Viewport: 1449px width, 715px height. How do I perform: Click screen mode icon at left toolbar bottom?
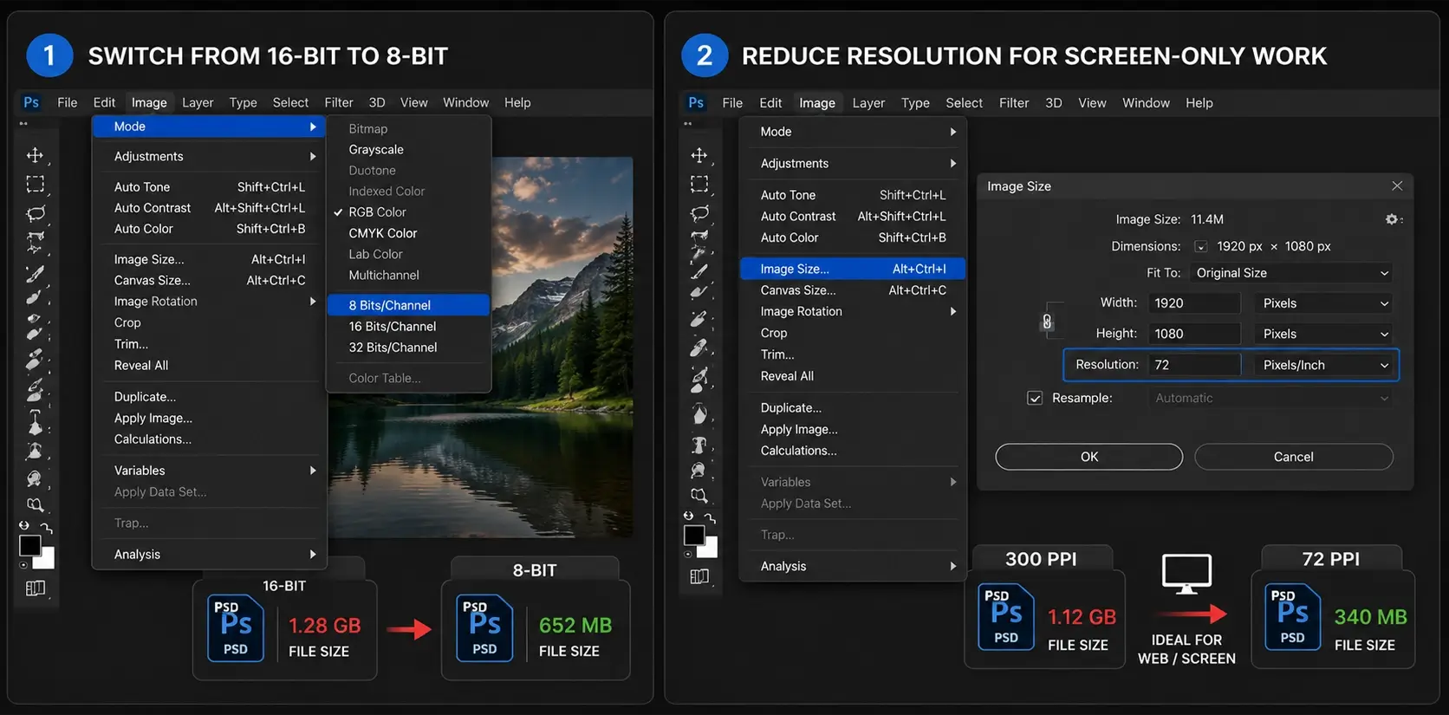point(35,588)
